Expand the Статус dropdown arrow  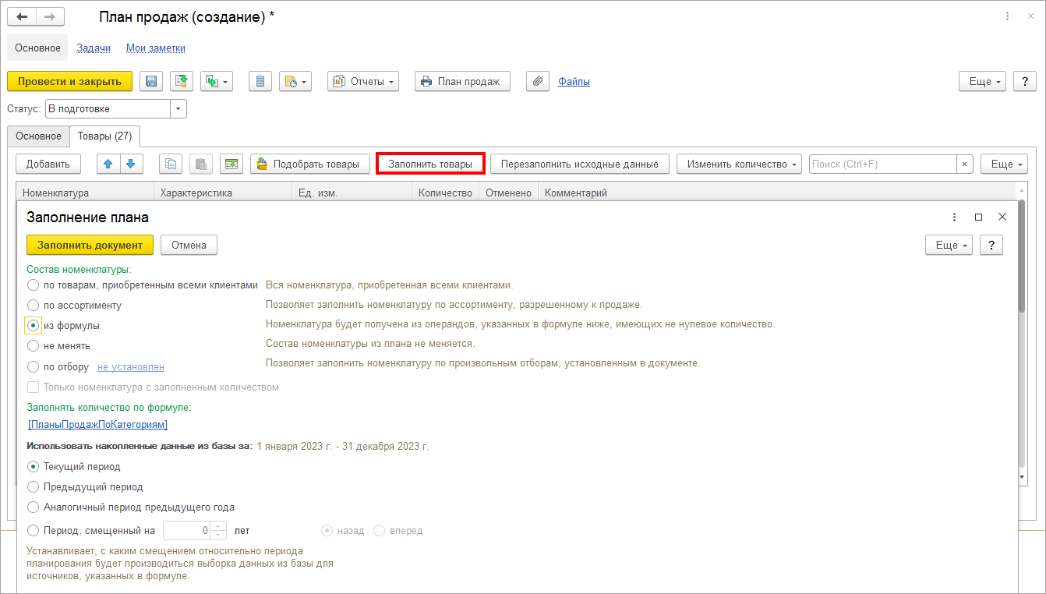178,109
